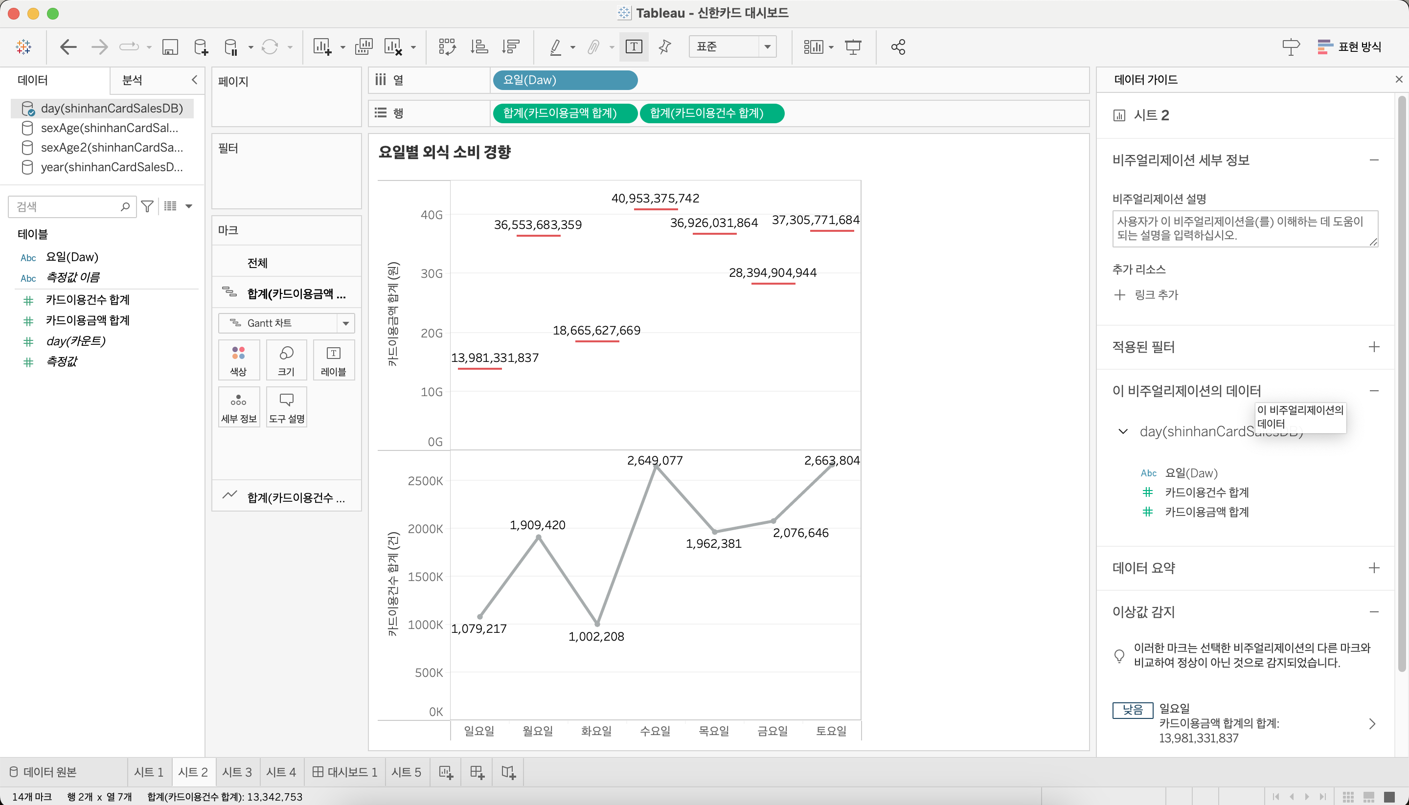
Task: Click the New Data Source icon
Action: (201, 47)
